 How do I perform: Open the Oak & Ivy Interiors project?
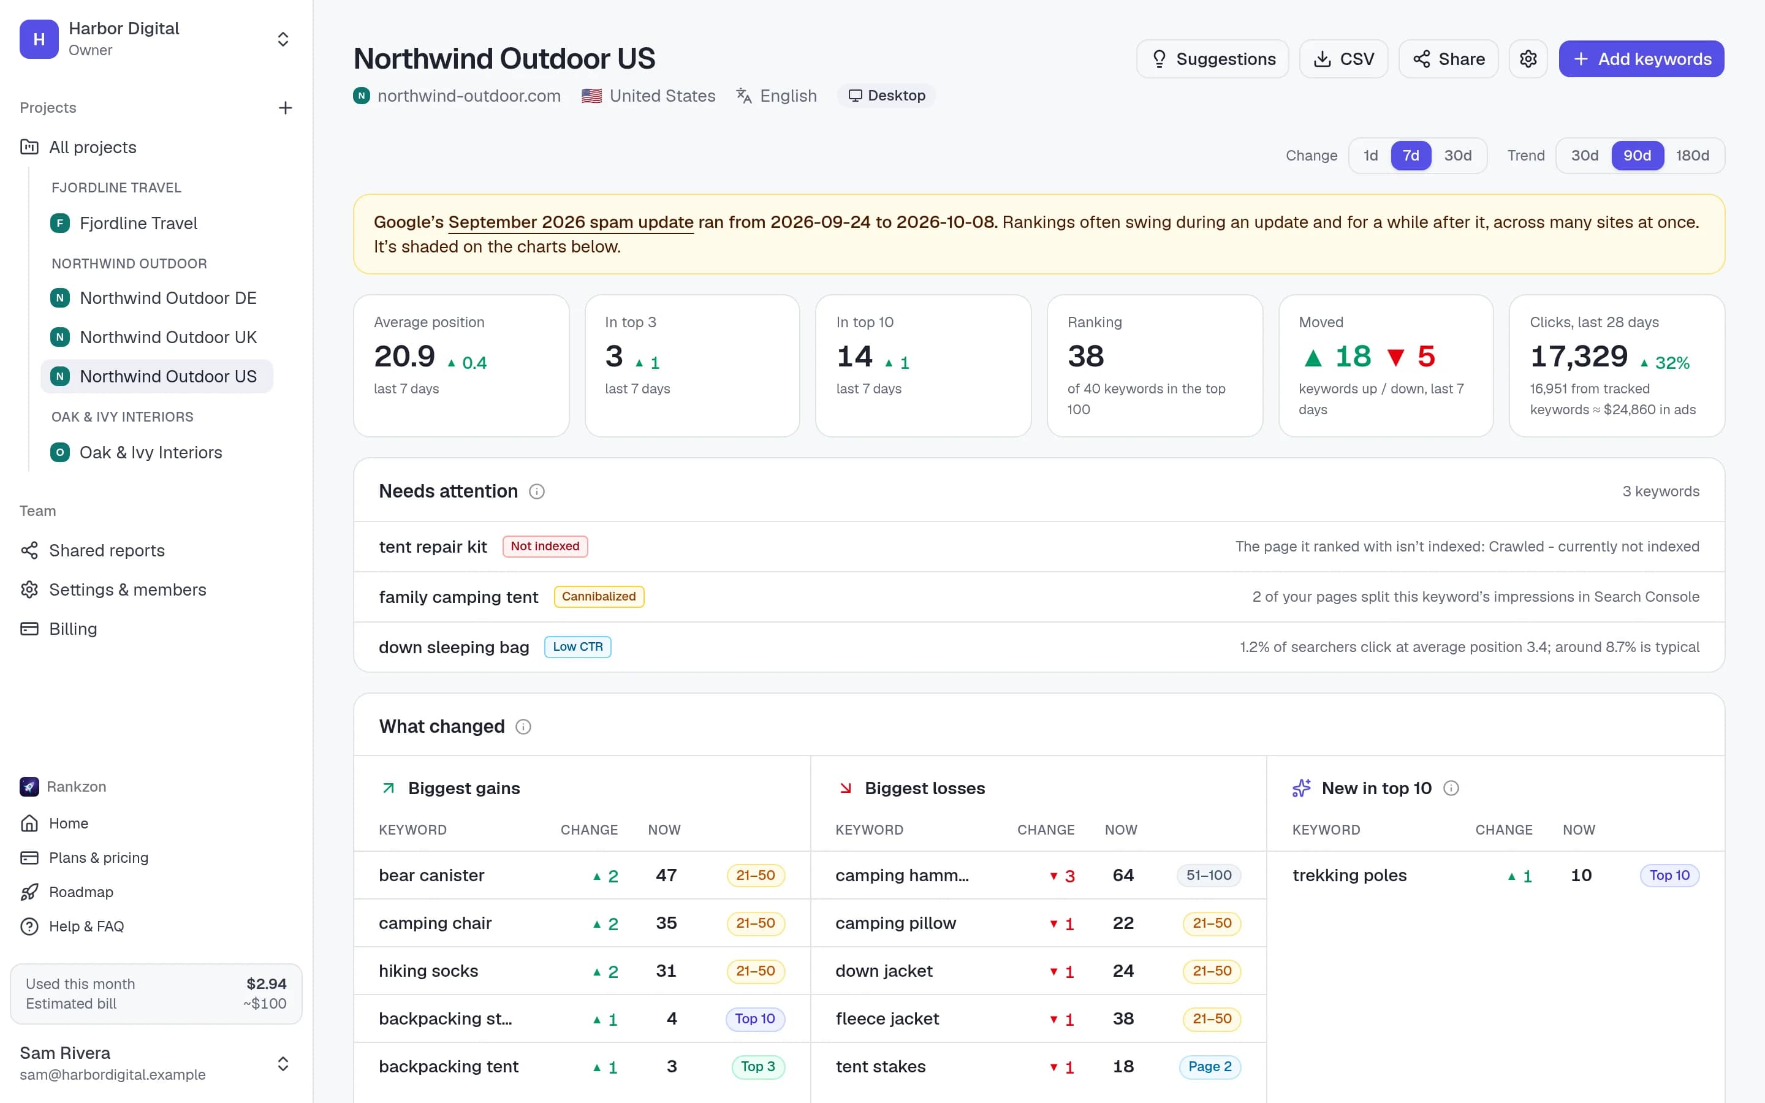point(157,453)
